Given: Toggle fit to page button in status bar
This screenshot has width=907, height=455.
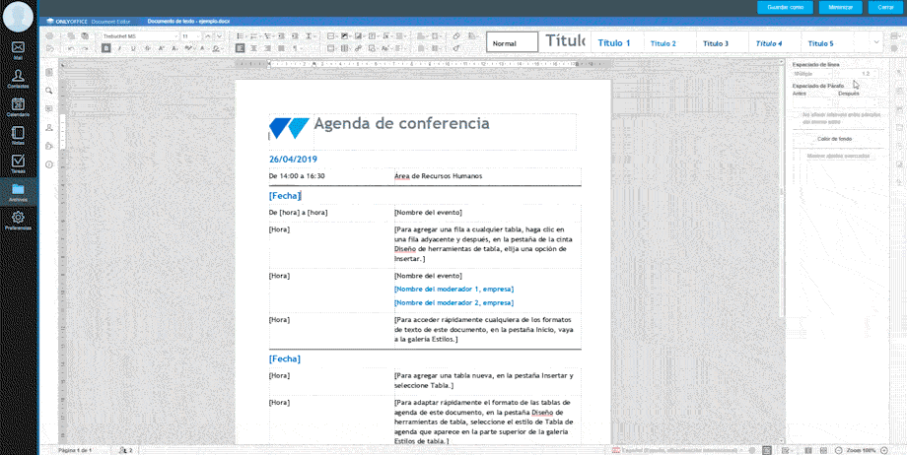Looking at the screenshot, I should [x=808, y=450].
